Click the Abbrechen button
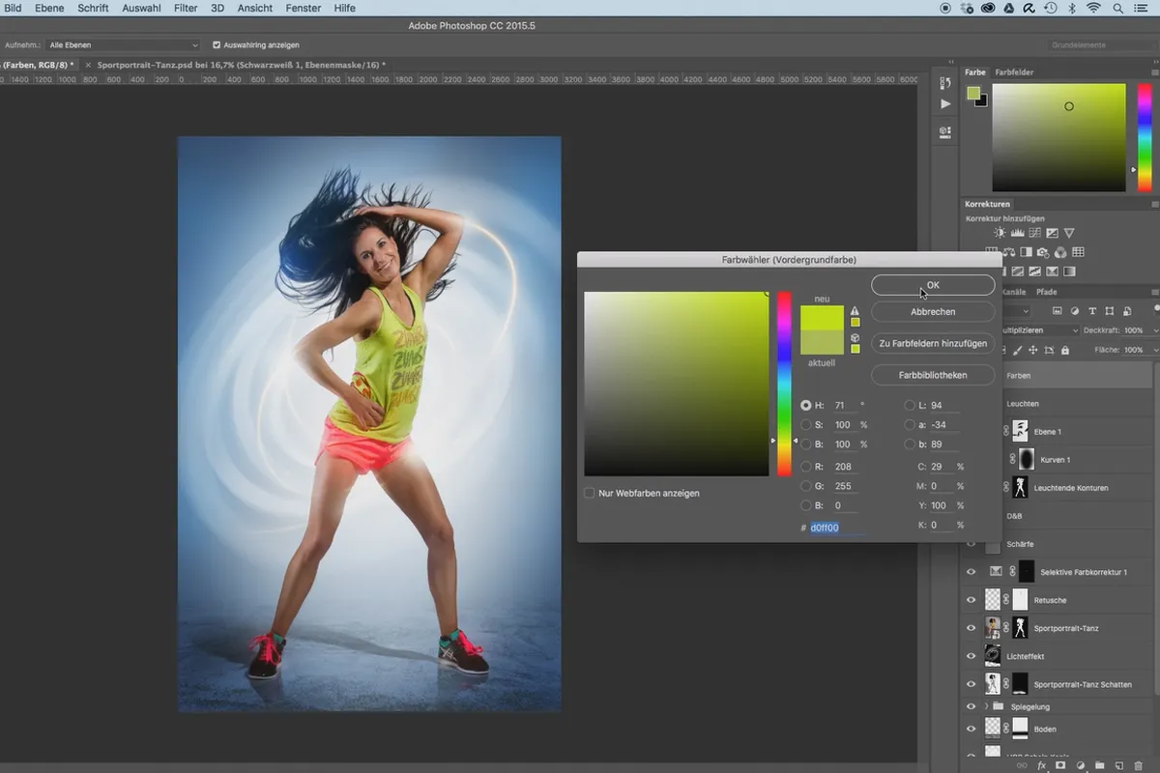This screenshot has height=773, width=1160. pyautogui.click(x=933, y=312)
